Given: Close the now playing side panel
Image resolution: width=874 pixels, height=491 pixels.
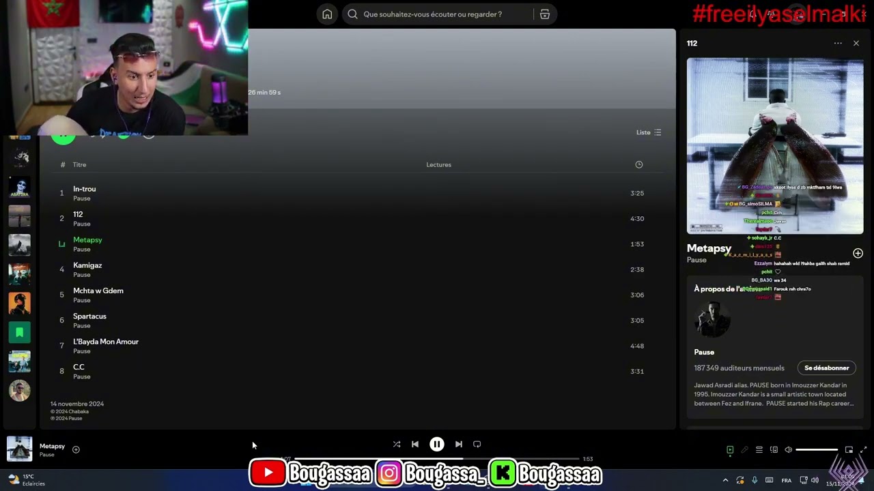Looking at the screenshot, I should (856, 43).
